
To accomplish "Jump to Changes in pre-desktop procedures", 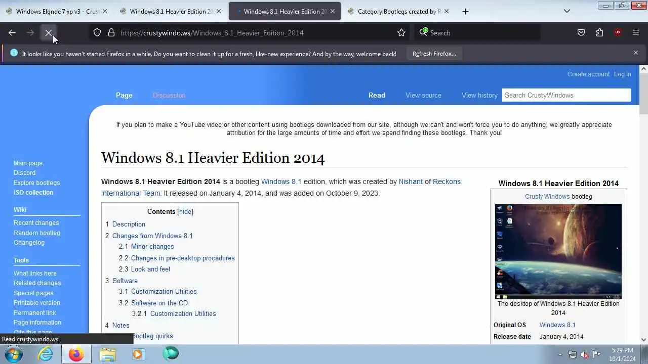I will tap(183, 258).
